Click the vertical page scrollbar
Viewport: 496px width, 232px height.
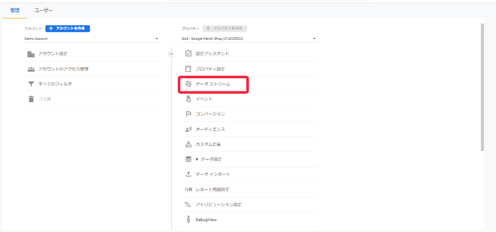pyautogui.click(x=482, y=88)
